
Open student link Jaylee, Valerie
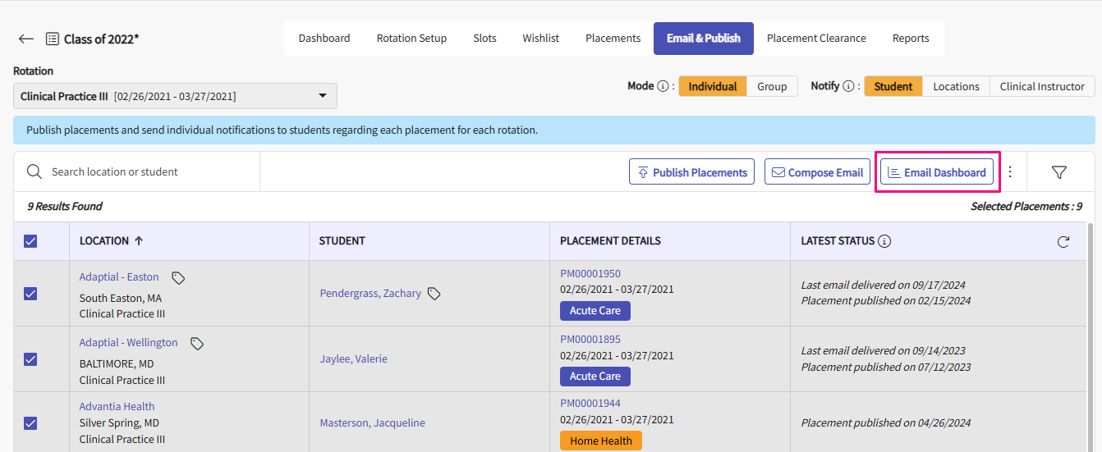(353, 359)
